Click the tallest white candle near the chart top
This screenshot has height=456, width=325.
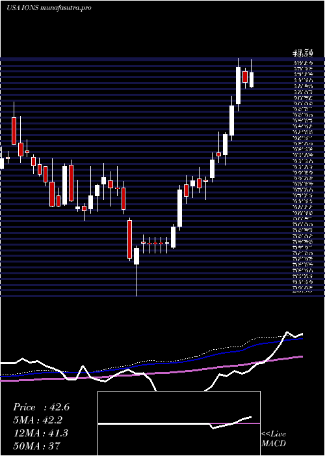click(x=239, y=85)
